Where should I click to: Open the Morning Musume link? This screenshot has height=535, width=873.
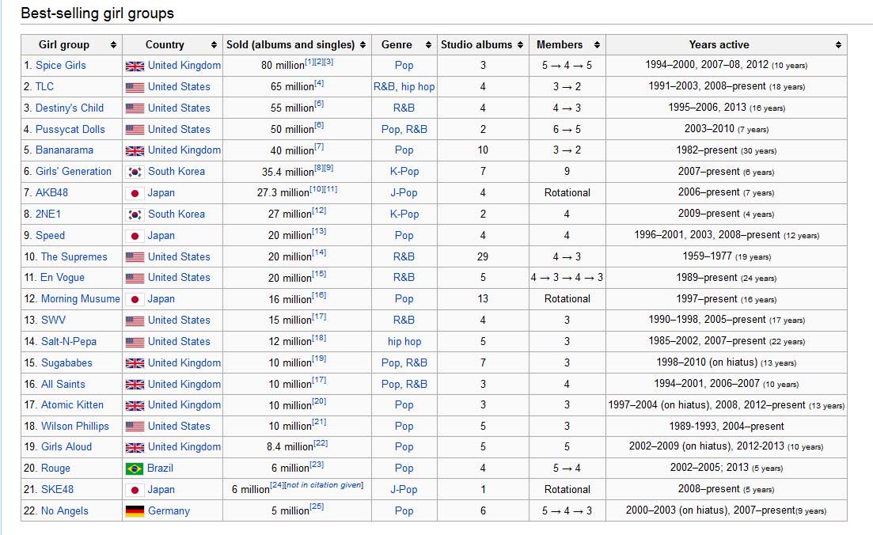81,298
